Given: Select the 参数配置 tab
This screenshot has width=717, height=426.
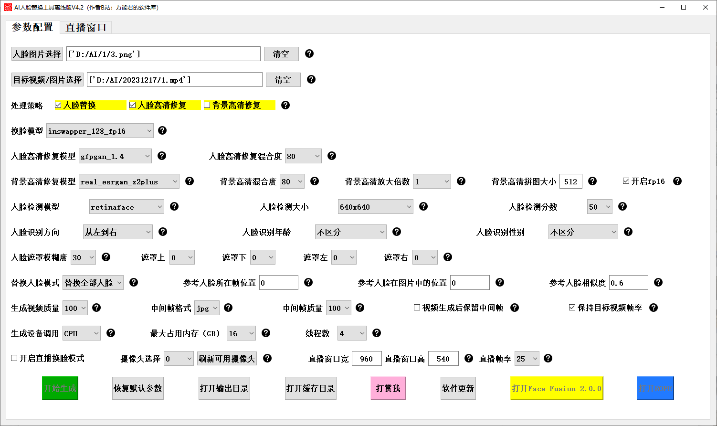Looking at the screenshot, I should coord(32,27).
